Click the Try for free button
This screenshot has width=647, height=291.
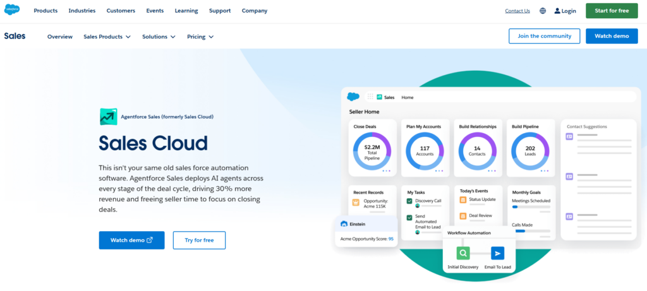point(199,241)
